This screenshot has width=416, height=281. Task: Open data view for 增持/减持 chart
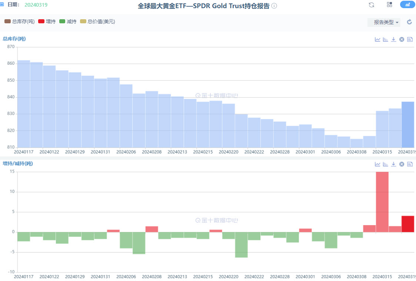410,164
